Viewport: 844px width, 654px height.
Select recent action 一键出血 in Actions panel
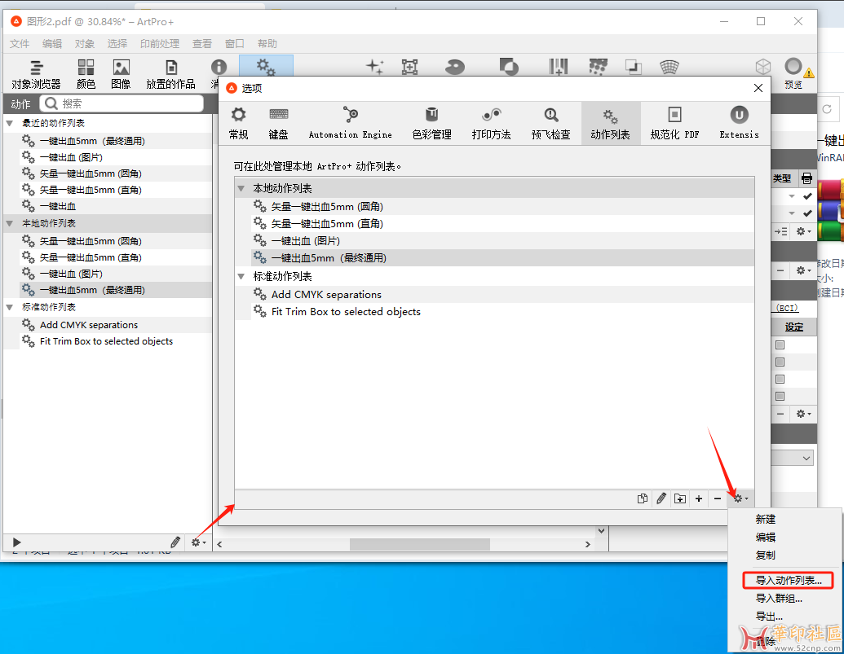click(x=115, y=206)
